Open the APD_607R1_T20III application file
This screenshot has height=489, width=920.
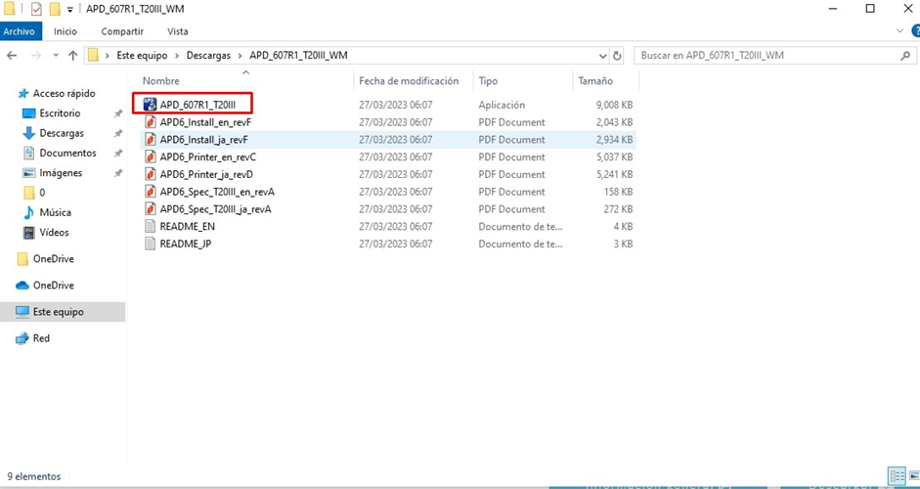[x=197, y=105]
